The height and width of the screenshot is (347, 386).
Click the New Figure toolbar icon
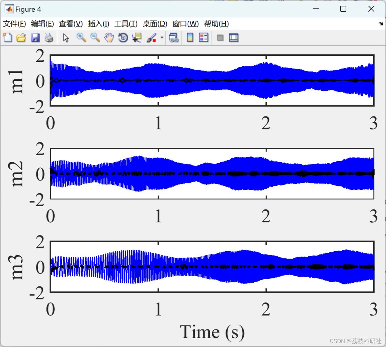[x=8, y=38]
